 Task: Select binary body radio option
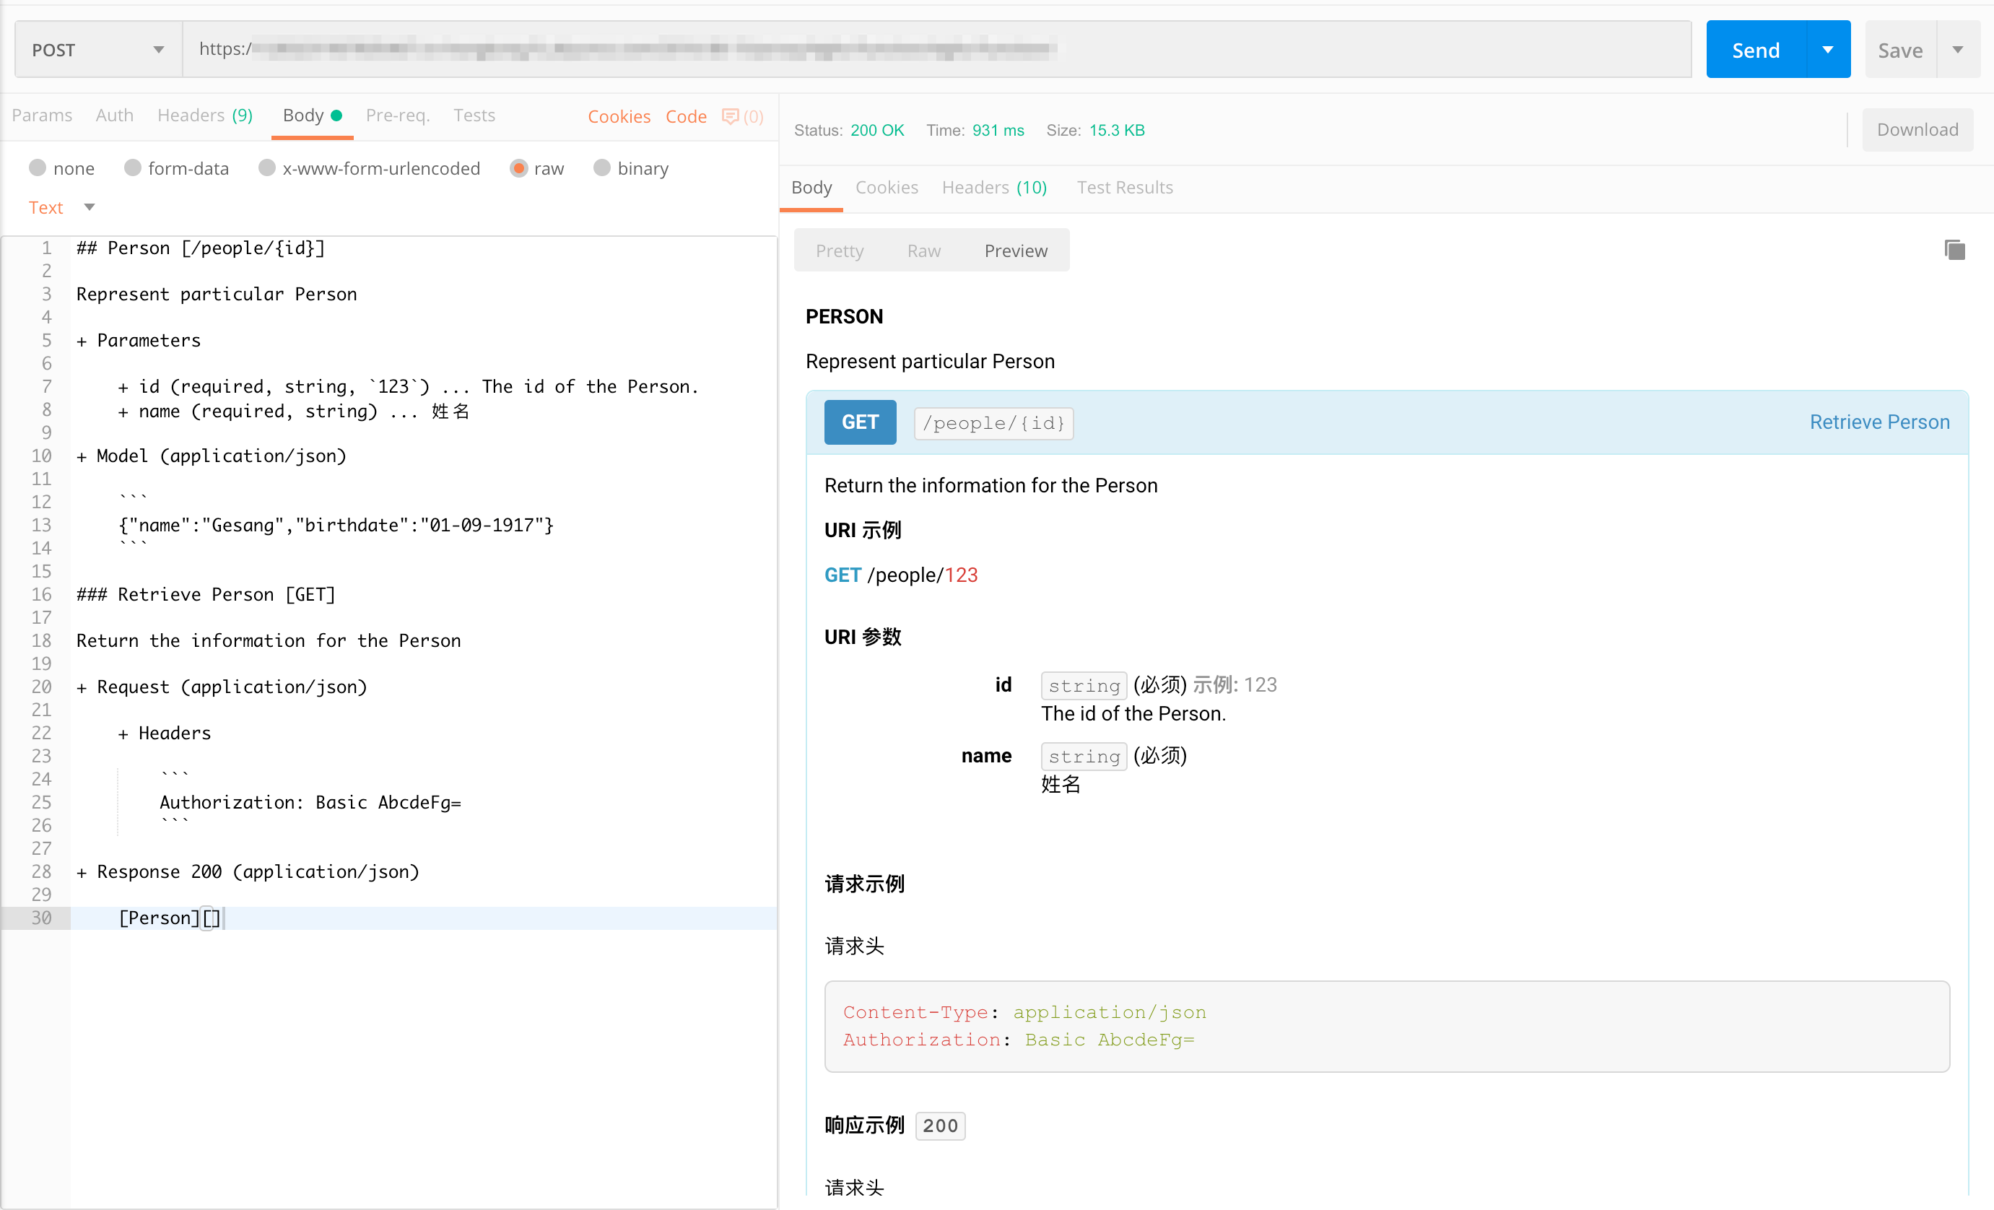tap(601, 168)
